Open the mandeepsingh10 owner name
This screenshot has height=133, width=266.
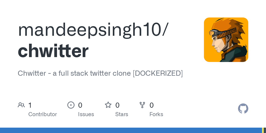pyautogui.click(x=93, y=30)
